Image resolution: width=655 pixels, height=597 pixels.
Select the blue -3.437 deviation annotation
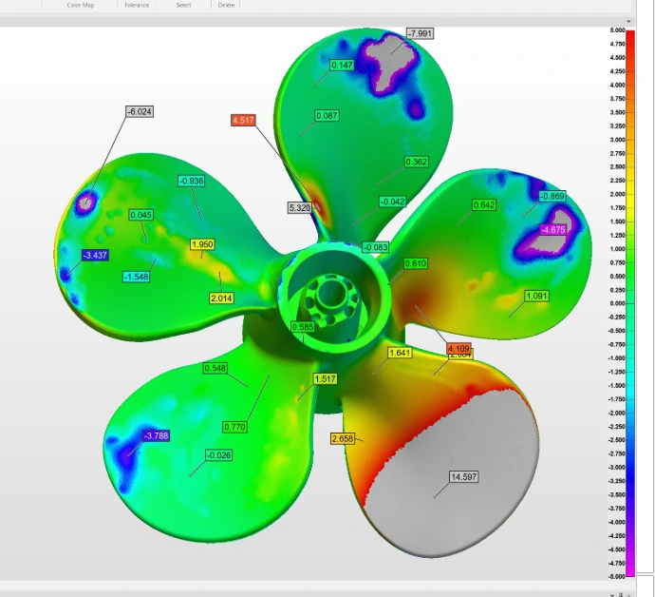click(96, 255)
